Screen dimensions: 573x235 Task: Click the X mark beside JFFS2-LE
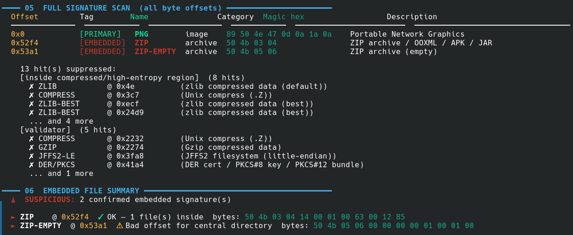(x=32, y=156)
